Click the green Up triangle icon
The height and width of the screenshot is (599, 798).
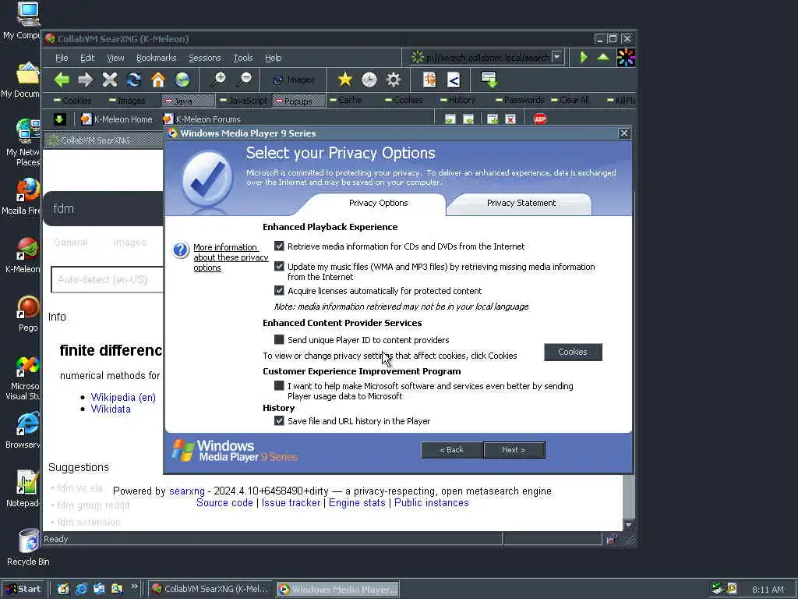click(x=603, y=57)
